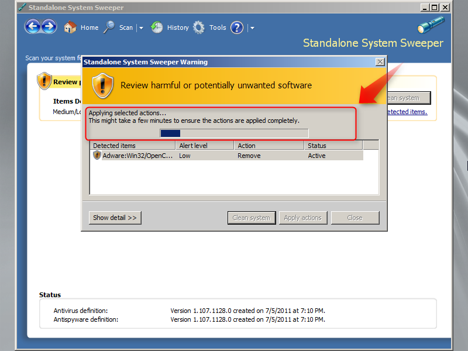Click the forward navigation arrow
This screenshot has height=351, width=468.
click(49, 26)
